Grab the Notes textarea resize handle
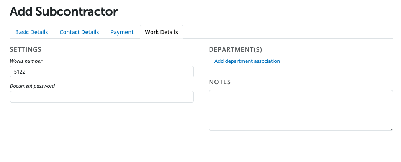 click(390, 128)
